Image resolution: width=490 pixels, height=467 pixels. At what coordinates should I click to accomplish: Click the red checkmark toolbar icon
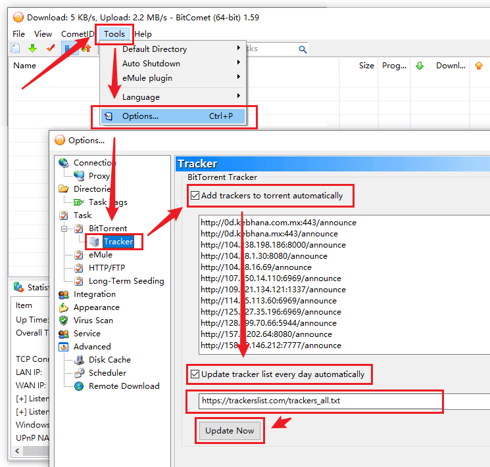coord(50,49)
